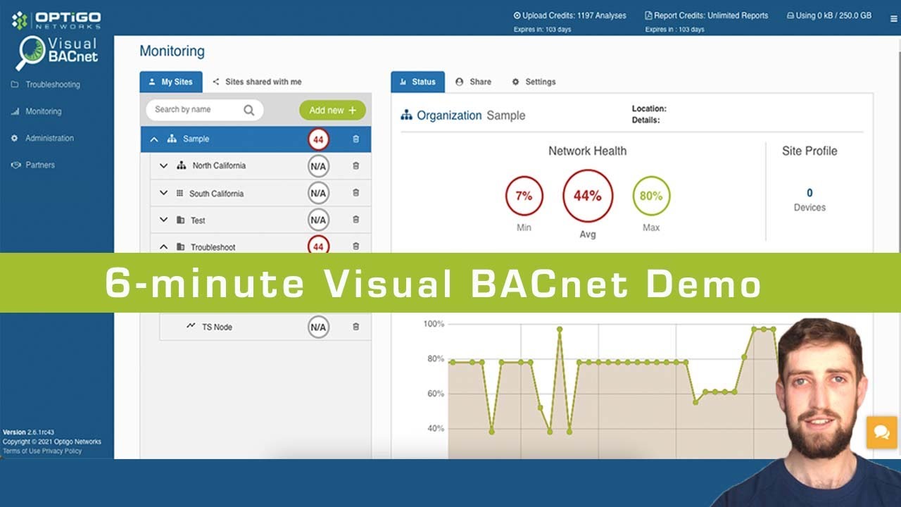Open Monitoring in the sidebar
Viewport: 901px width, 507px height.
[x=44, y=111]
